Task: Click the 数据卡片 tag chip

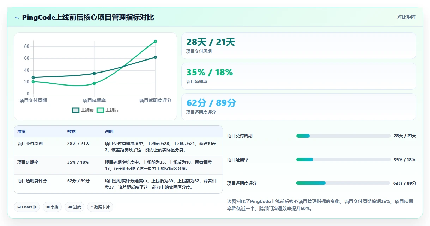Action: click(100, 207)
